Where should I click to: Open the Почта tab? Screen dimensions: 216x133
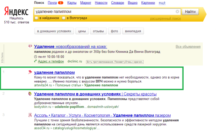coord(52,3)
